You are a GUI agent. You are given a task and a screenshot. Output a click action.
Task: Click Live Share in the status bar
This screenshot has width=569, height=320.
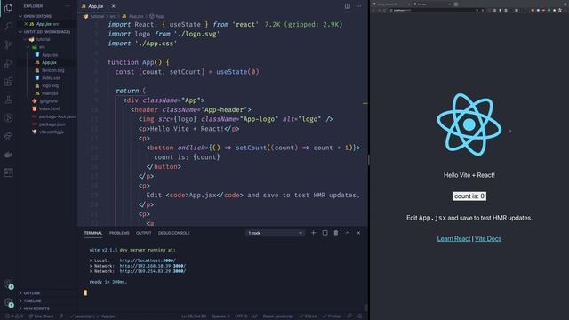[x=41, y=316]
